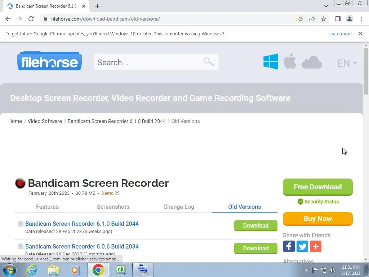Bookmark this page with star icon
This screenshot has height=277, width=369.
[x=324, y=19]
